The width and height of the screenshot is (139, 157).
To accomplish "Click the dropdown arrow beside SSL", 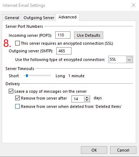I will (x=129, y=60).
